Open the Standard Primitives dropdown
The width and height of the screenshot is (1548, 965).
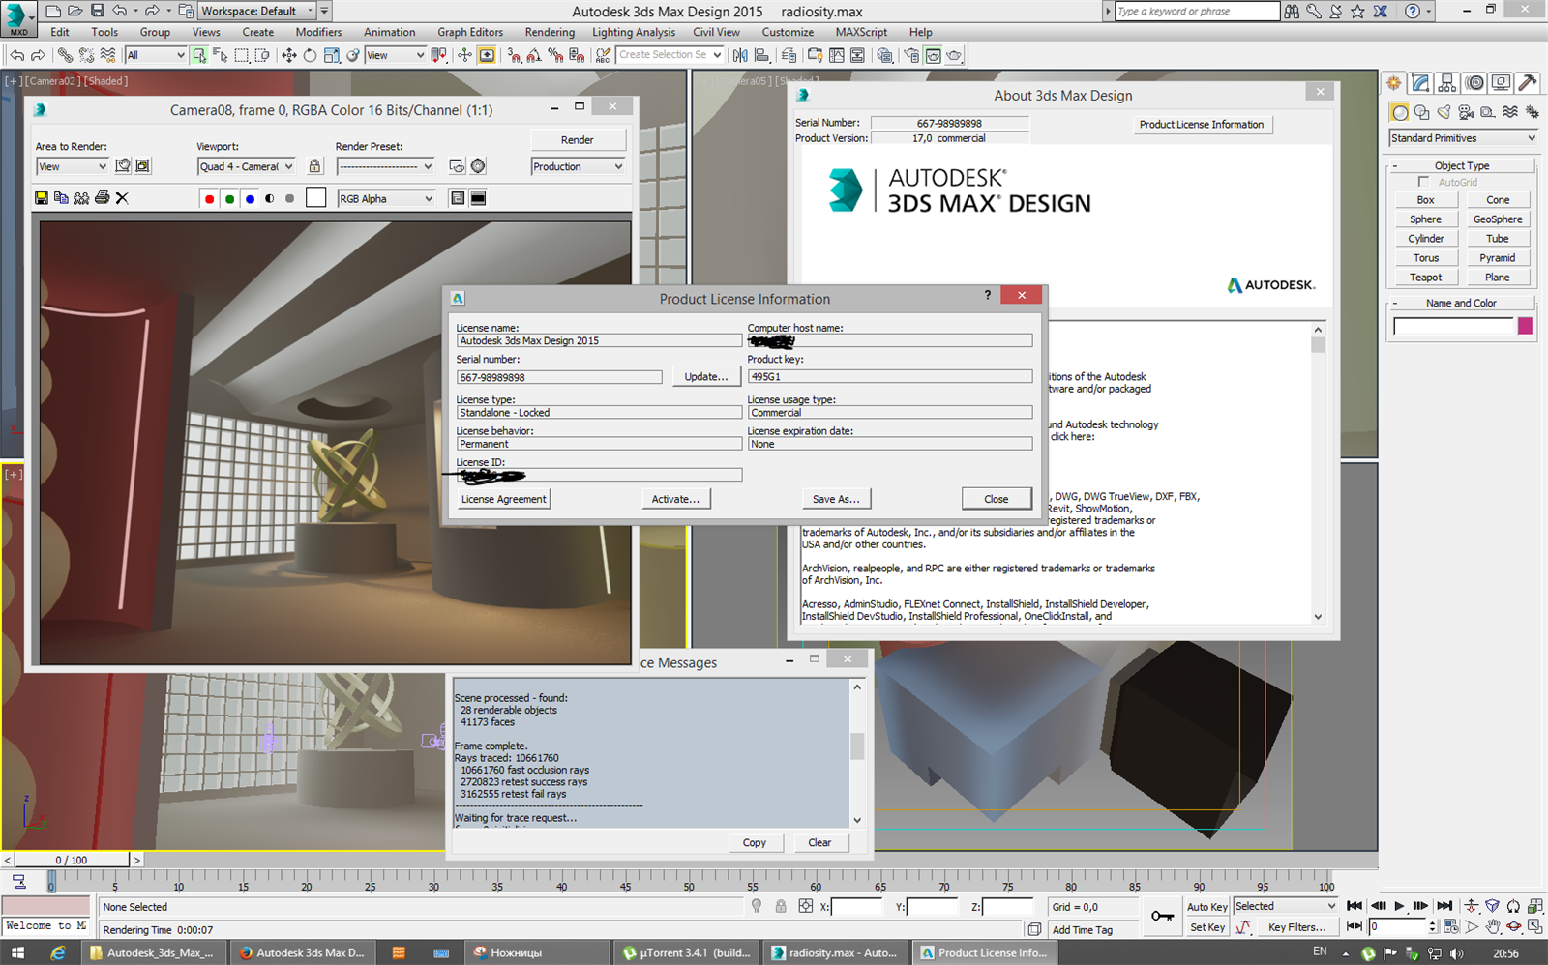1463,138
